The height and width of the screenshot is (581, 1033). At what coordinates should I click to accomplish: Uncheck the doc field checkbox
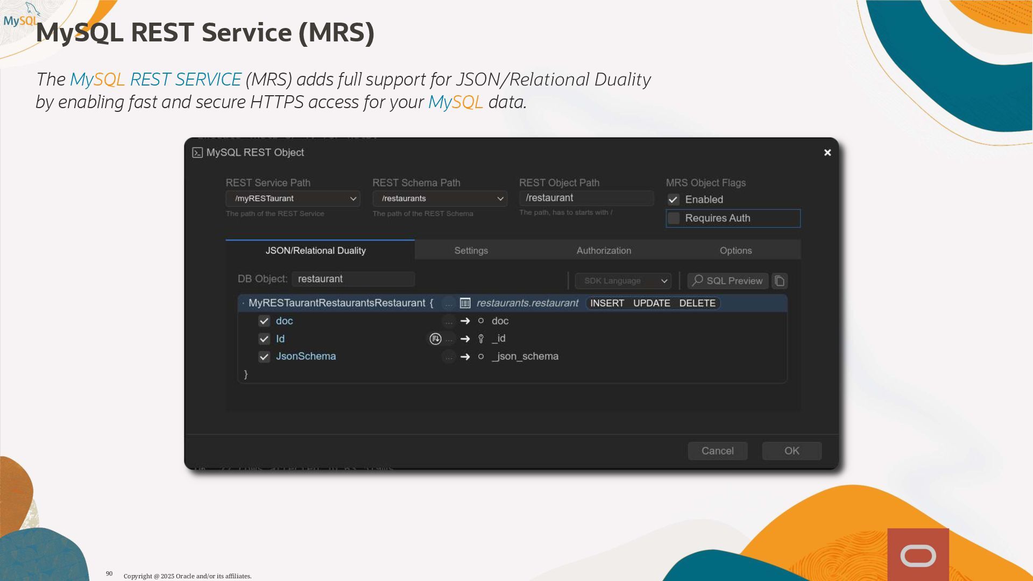coord(264,321)
